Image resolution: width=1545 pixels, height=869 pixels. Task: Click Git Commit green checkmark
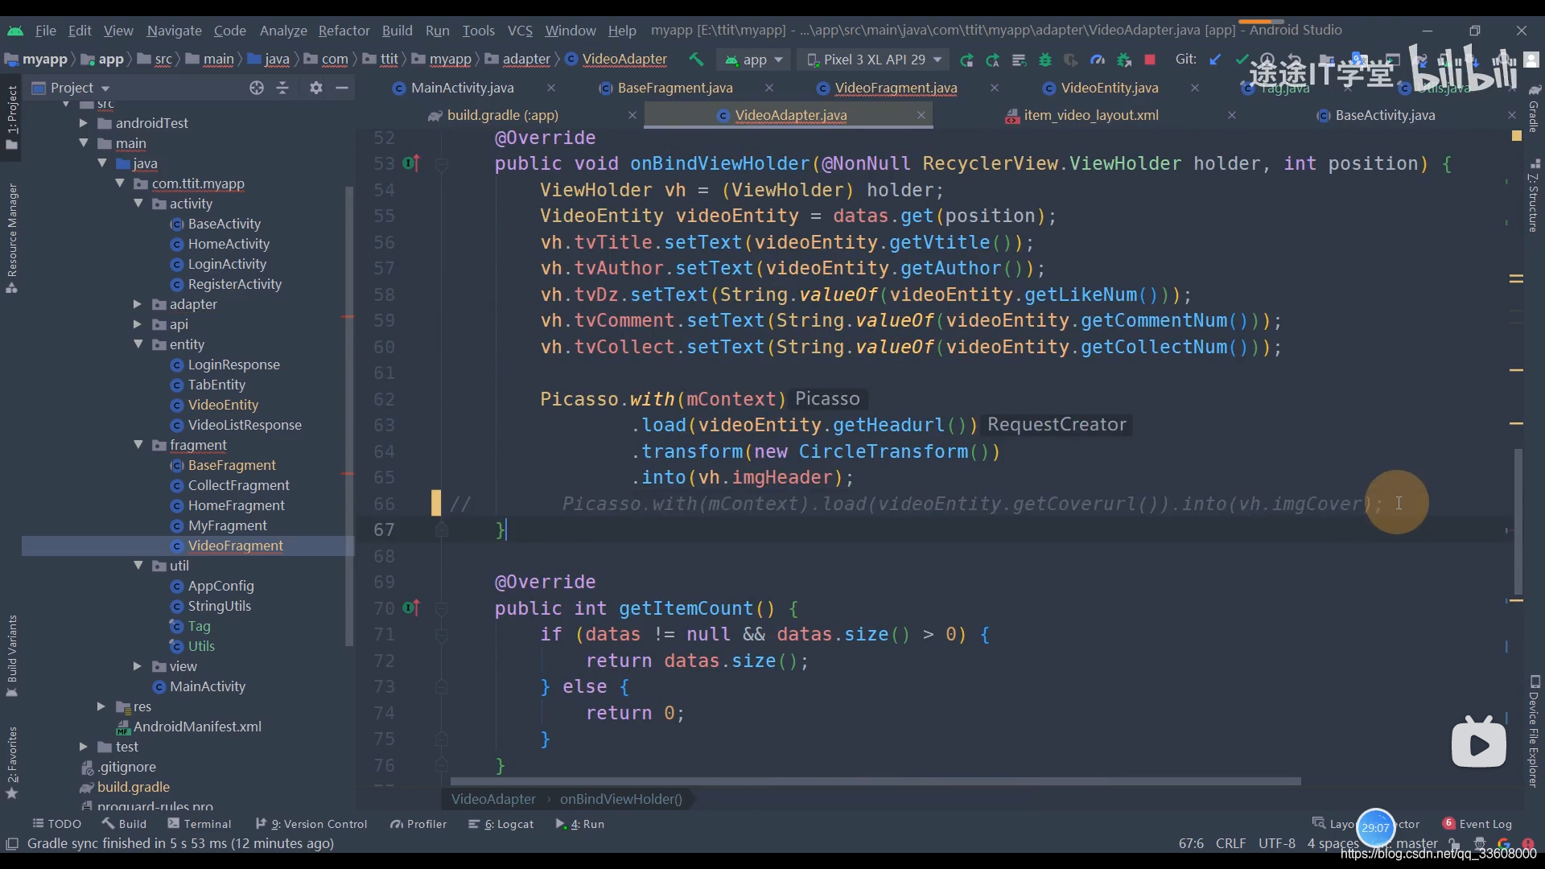[x=1242, y=60]
